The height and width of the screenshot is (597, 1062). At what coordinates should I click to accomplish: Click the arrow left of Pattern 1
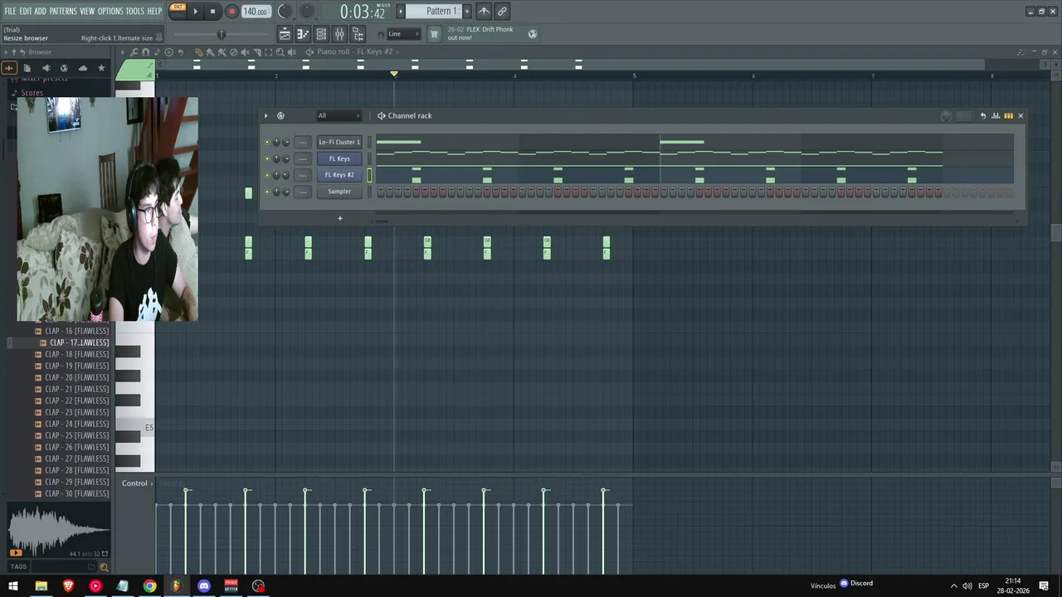click(x=400, y=11)
